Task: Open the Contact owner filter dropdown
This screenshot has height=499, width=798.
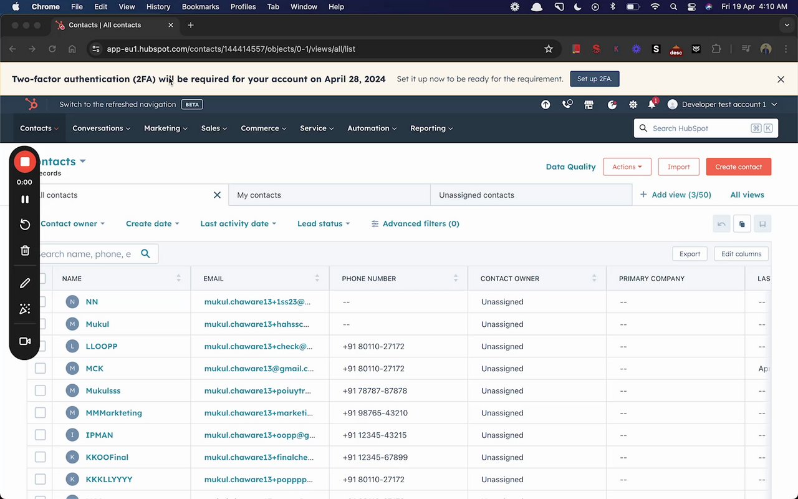Action: (72, 224)
